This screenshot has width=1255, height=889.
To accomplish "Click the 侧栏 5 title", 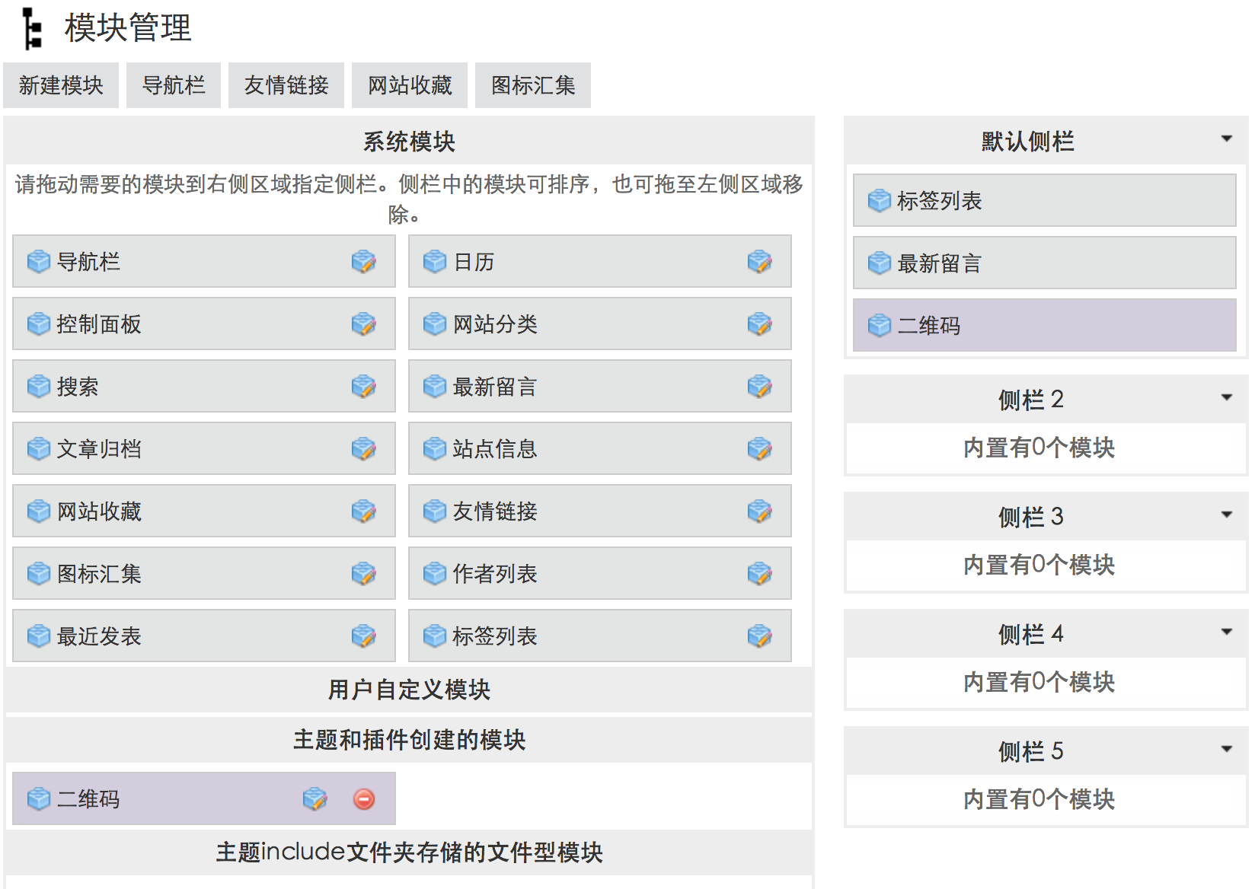I will point(1031,751).
